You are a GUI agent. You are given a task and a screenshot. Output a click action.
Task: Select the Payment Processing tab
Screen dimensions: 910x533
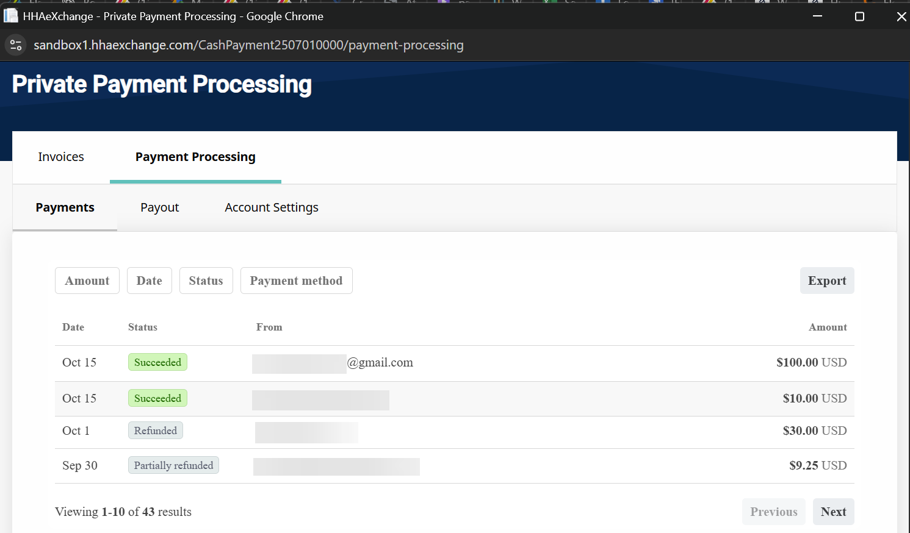point(195,157)
